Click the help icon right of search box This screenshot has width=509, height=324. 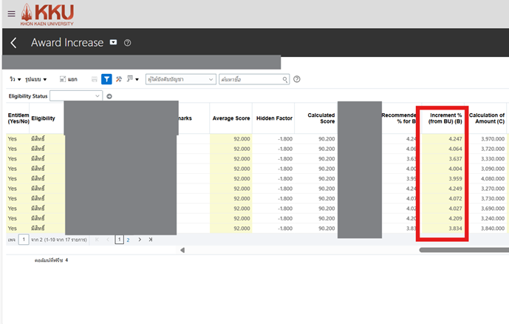pyautogui.click(x=297, y=79)
